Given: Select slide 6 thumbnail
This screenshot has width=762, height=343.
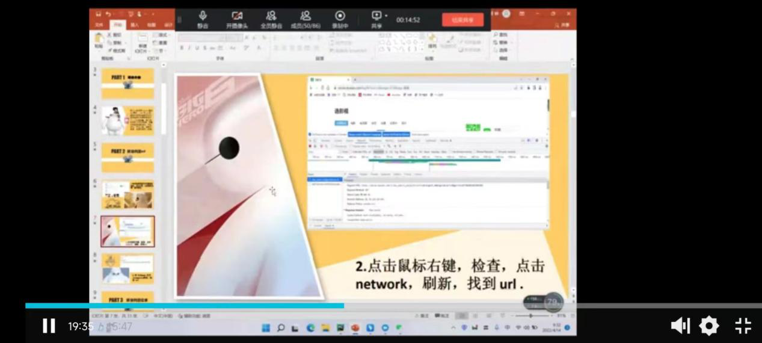Looking at the screenshot, I should (128, 195).
